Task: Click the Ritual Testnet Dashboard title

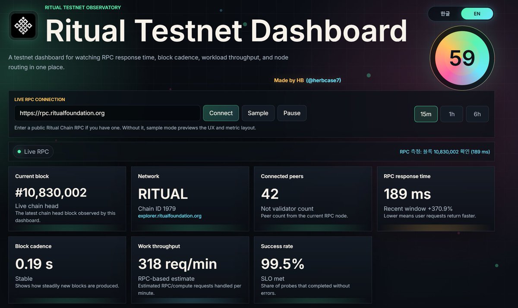Action: pos(226,31)
